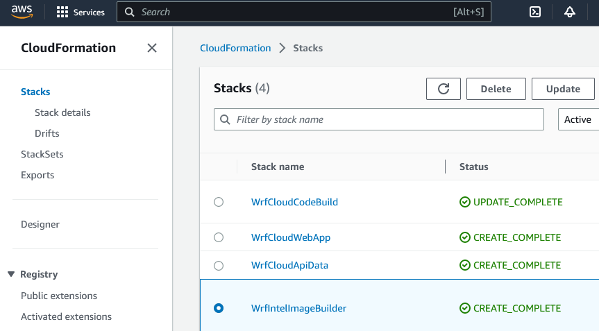Click the column resize divider after Stack name
Screen dimensions: 599x331
pos(446,167)
